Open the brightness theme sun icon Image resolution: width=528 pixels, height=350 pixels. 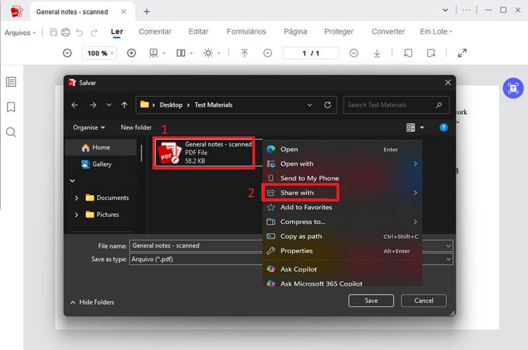(208, 53)
